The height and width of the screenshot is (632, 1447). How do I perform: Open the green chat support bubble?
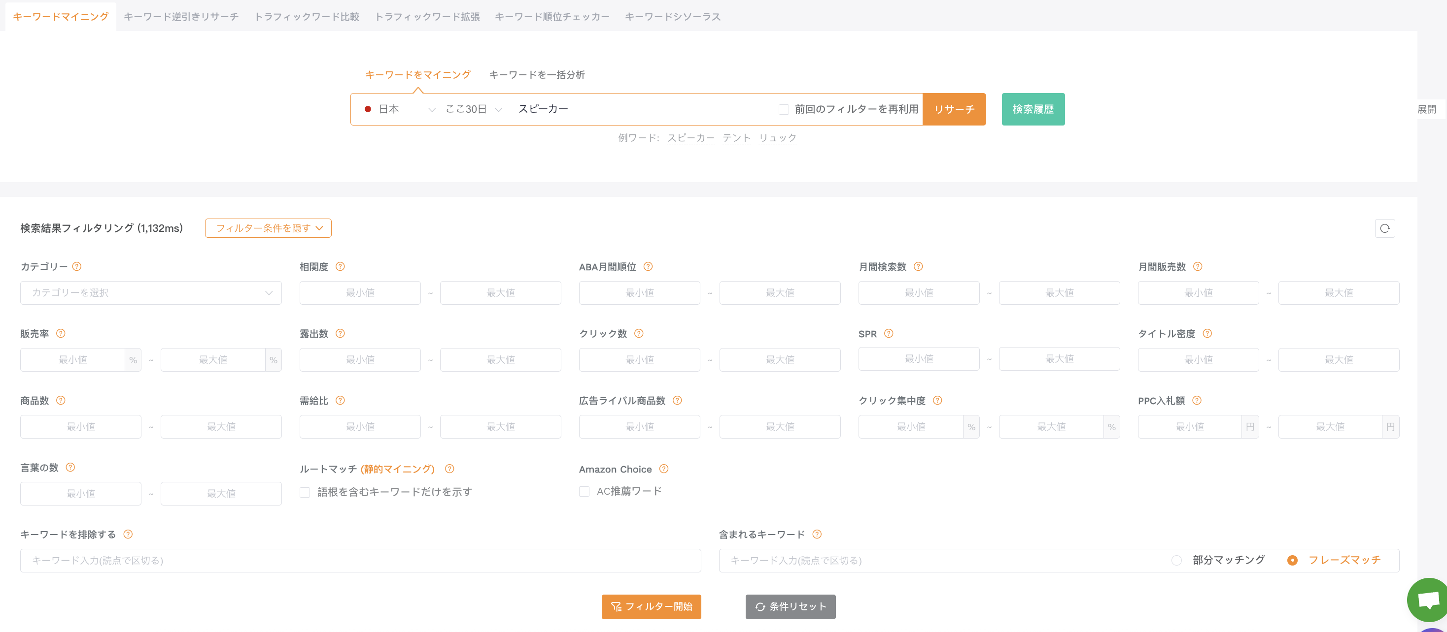pos(1428,600)
